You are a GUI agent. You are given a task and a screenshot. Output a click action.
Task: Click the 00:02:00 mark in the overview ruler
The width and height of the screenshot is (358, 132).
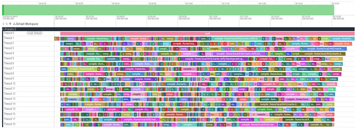42,3
